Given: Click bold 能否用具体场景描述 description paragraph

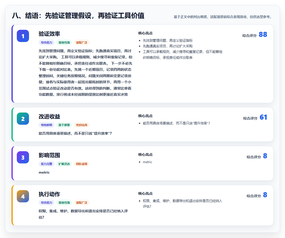Looking at the screenshot, I should [x=75, y=133].
